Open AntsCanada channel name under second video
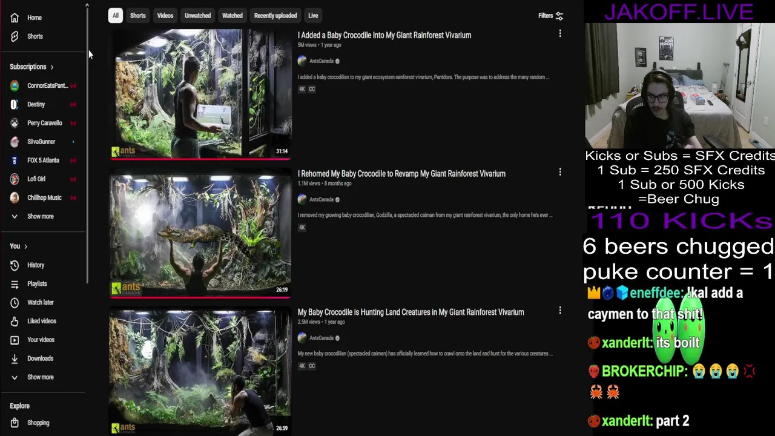 322,200
